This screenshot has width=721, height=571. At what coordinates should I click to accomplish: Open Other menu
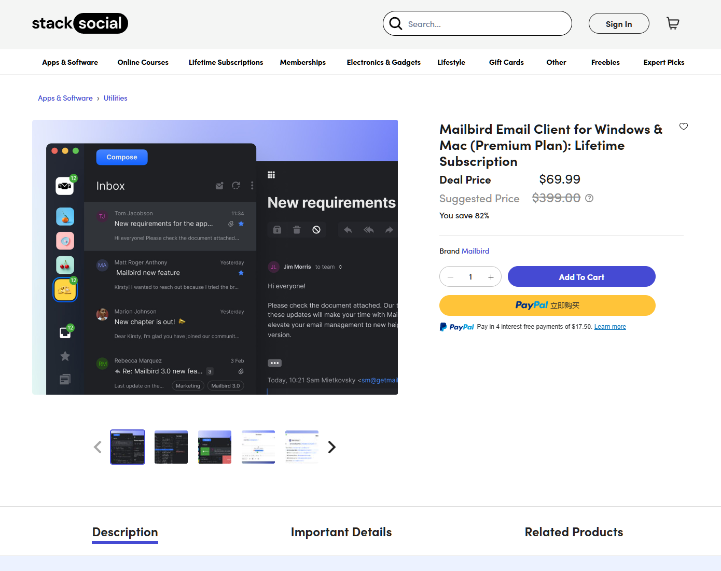click(556, 62)
